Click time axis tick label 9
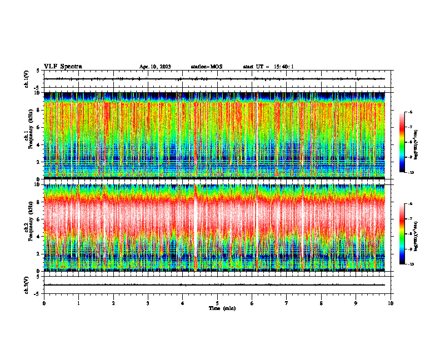Viewport: 440px width, 340px height. [356, 303]
